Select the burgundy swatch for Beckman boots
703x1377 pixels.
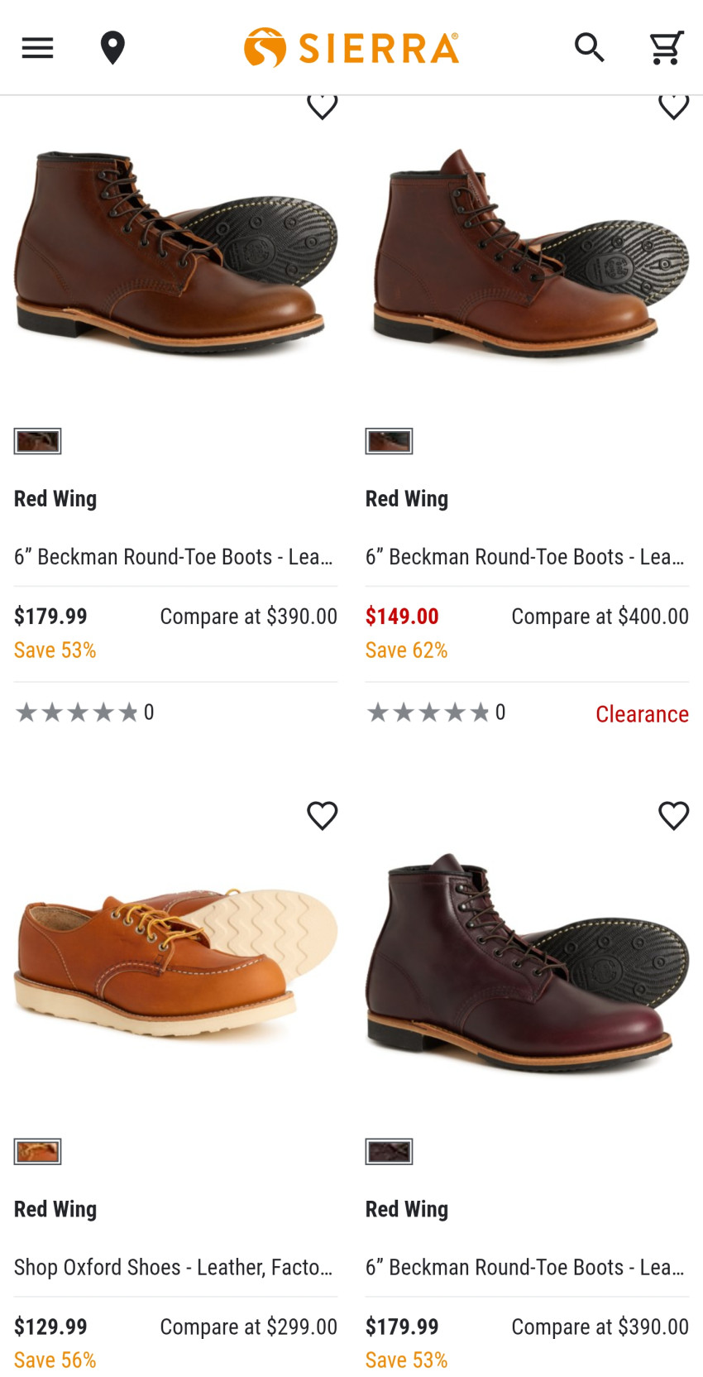point(389,1151)
